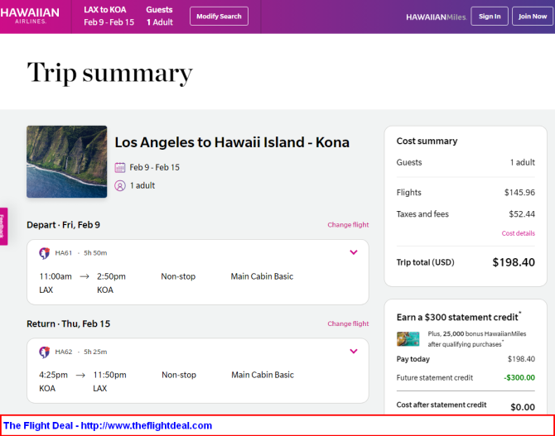Open the Cost details link
This screenshot has width=555, height=436.
pyautogui.click(x=519, y=233)
